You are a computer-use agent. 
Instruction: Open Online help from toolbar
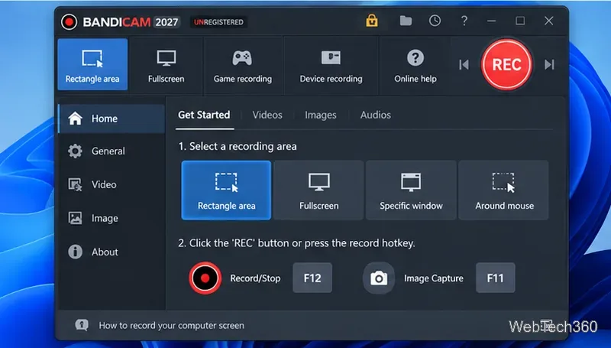click(x=415, y=64)
